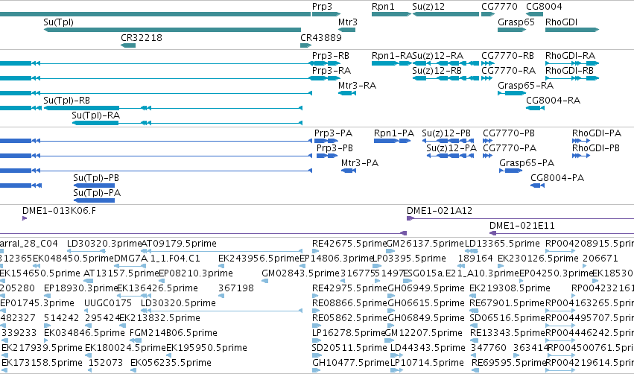
Task: Select the CG7770-RB transcript
Action: click(x=488, y=63)
